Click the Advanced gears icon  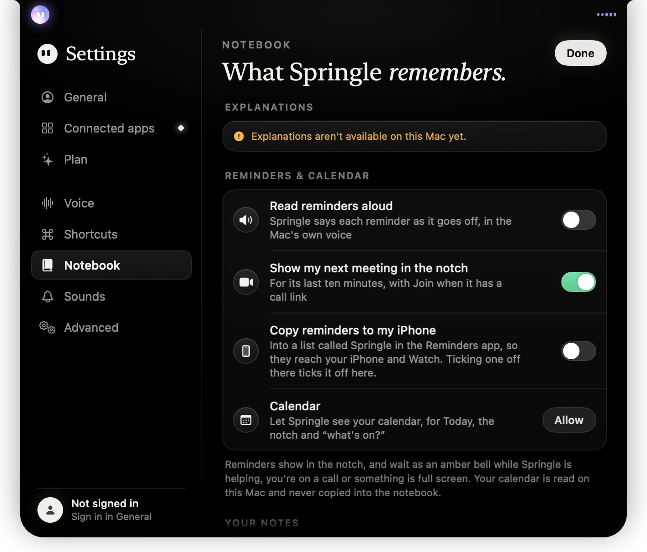pos(48,328)
